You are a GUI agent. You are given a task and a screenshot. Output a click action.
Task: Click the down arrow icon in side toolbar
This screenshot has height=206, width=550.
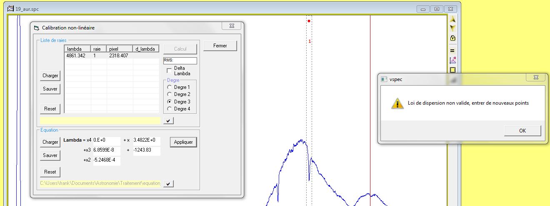(x=452, y=28)
